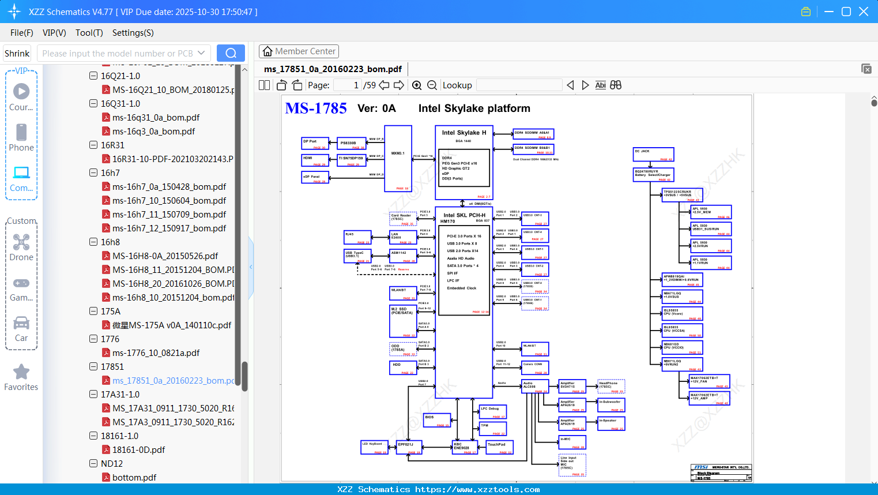Collapse the 16Q31-1.0 folder
The image size is (878, 495).
pos(93,103)
